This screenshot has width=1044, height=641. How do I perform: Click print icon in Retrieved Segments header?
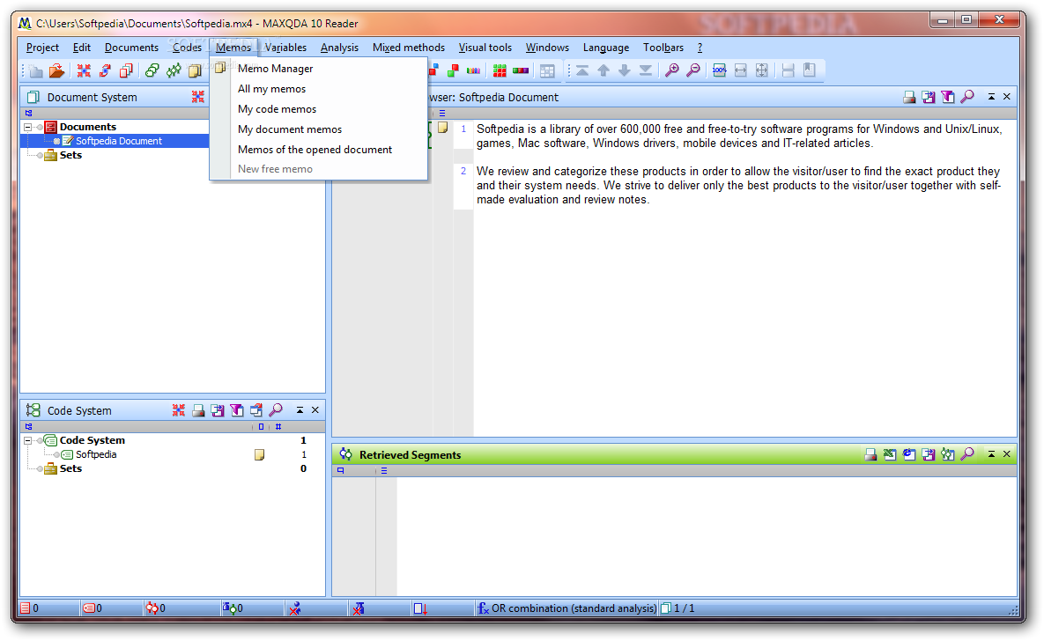click(870, 454)
